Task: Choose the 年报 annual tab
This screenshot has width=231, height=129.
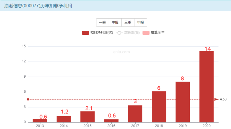Action: 140,23
